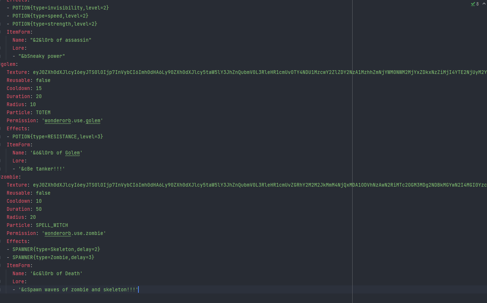Viewport: 487px width, 303px height.
Task: Click the zombie Duration value 50
Action: pyautogui.click(x=38, y=209)
